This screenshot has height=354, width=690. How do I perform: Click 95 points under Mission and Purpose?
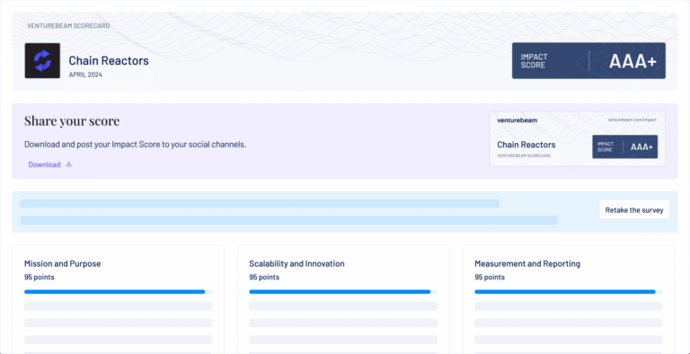40,278
